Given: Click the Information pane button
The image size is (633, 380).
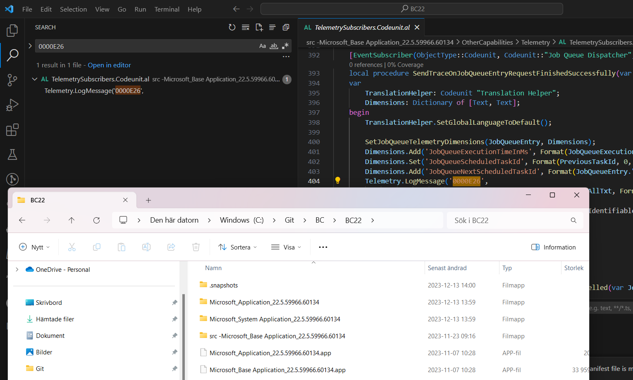Looking at the screenshot, I should (x=553, y=247).
